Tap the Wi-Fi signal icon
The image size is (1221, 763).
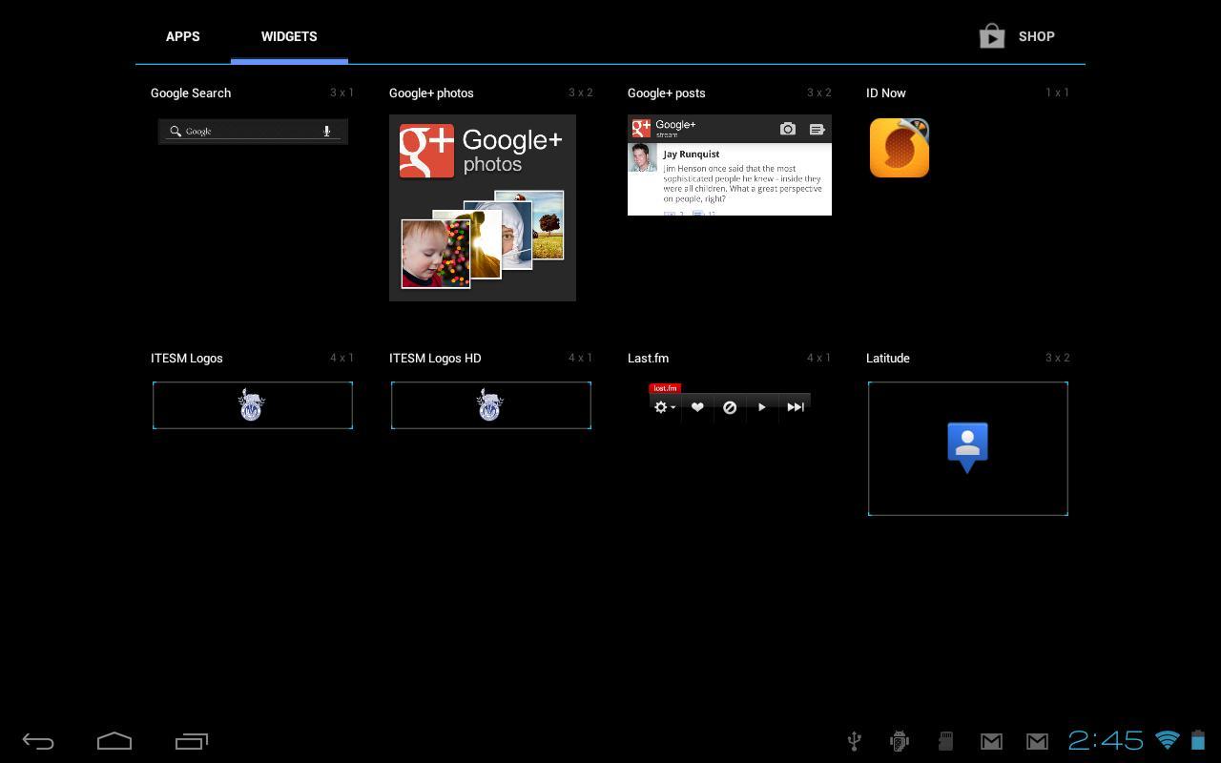point(1168,740)
